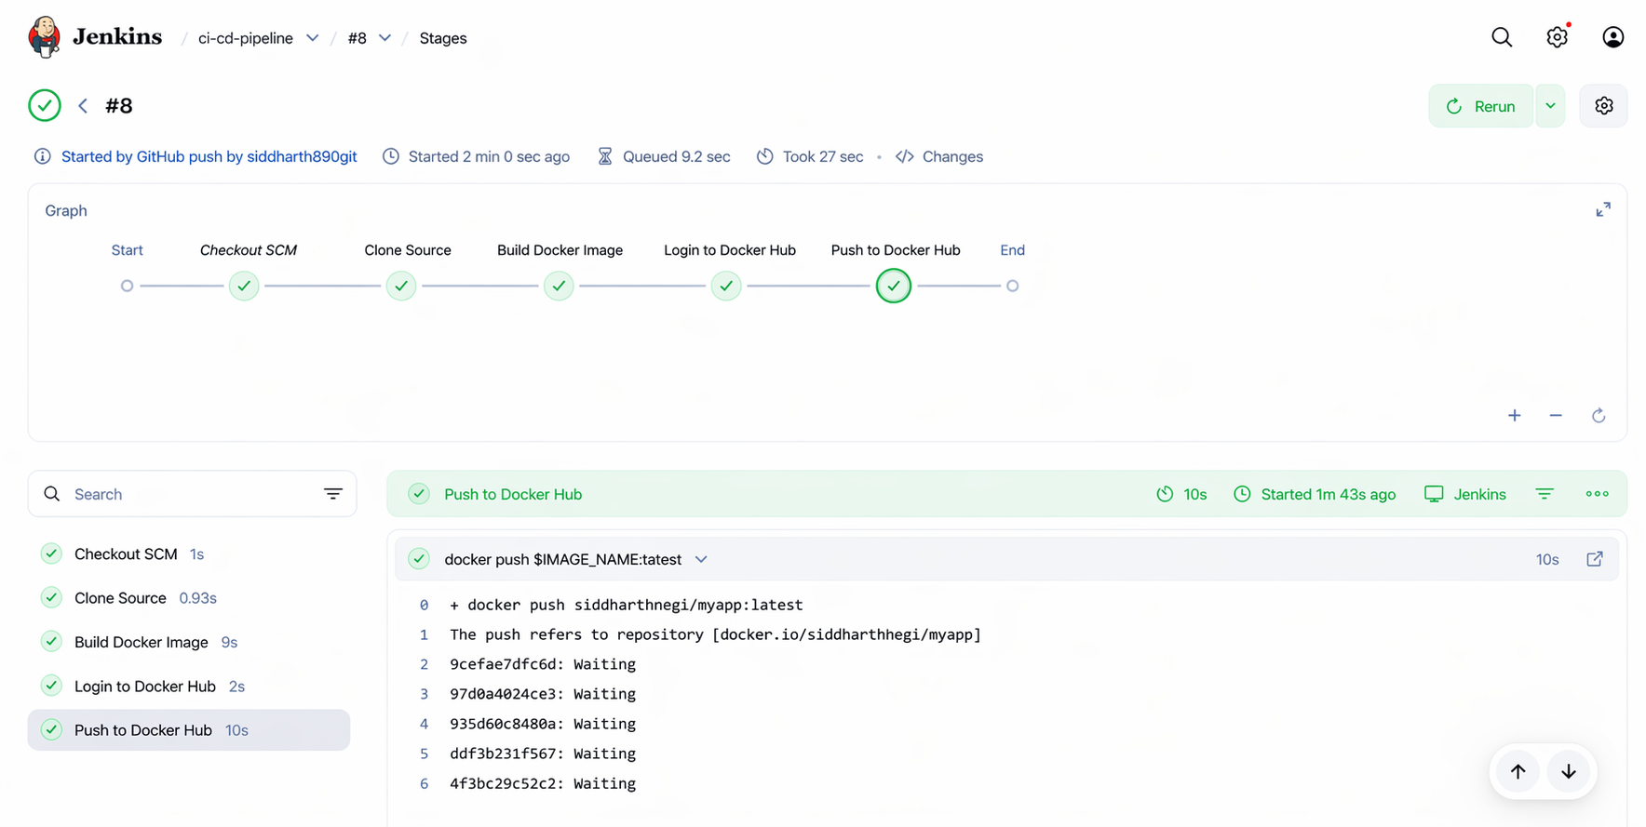Jump to top of log with up arrow
This screenshot has width=1646, height=827.
tap(1518, 772)
